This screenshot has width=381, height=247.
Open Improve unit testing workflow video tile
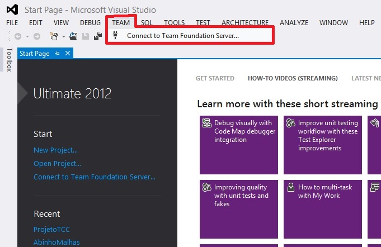tap(323, 145)
